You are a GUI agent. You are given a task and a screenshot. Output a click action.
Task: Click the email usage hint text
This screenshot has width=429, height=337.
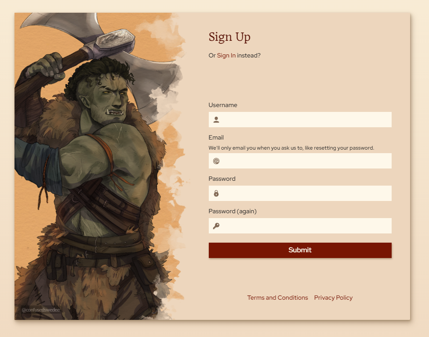291,148
